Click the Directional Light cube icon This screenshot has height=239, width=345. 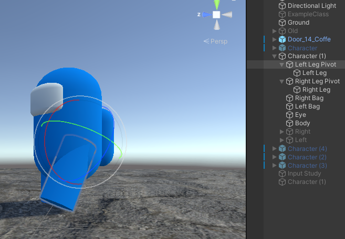coord(282,6)
